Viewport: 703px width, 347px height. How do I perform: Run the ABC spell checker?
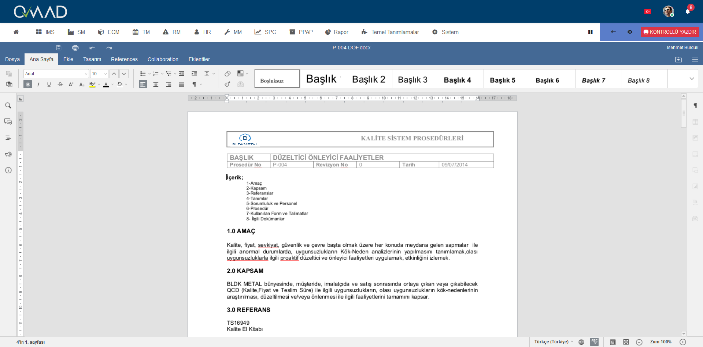point(595,342)
